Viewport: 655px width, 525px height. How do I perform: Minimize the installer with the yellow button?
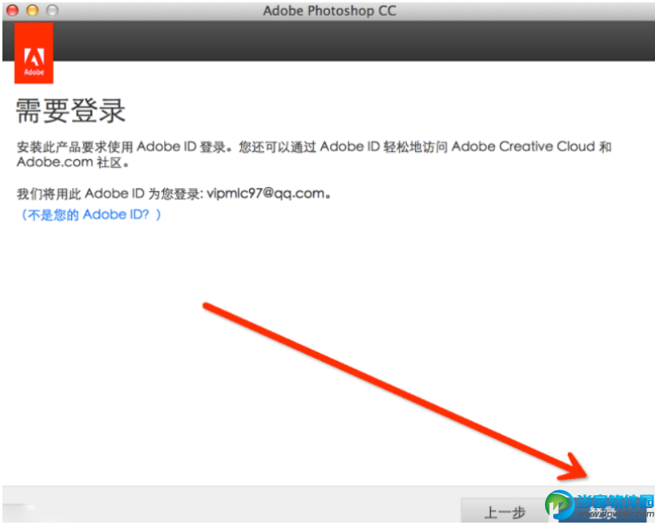pos(32,10)
